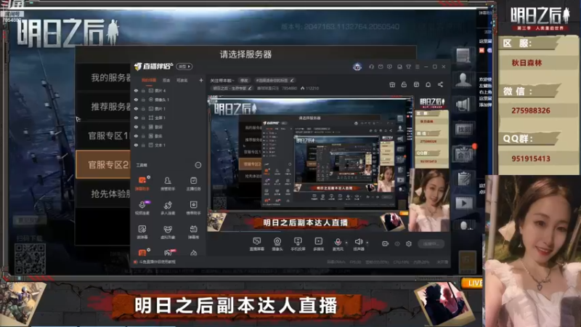Add a 手机投屏 phone mirroring source
The height and width of the screenshot is (327, 581).
298,244
